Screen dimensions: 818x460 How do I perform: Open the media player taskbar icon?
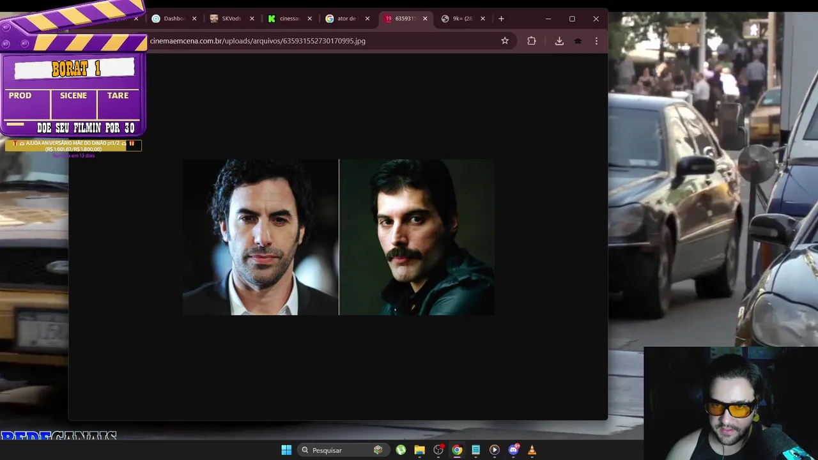494,450
